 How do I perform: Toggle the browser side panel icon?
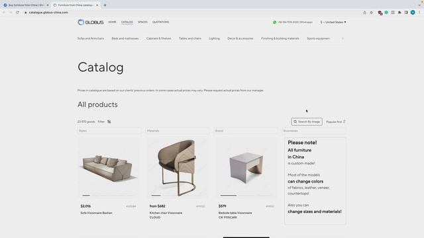pos(406,13)
